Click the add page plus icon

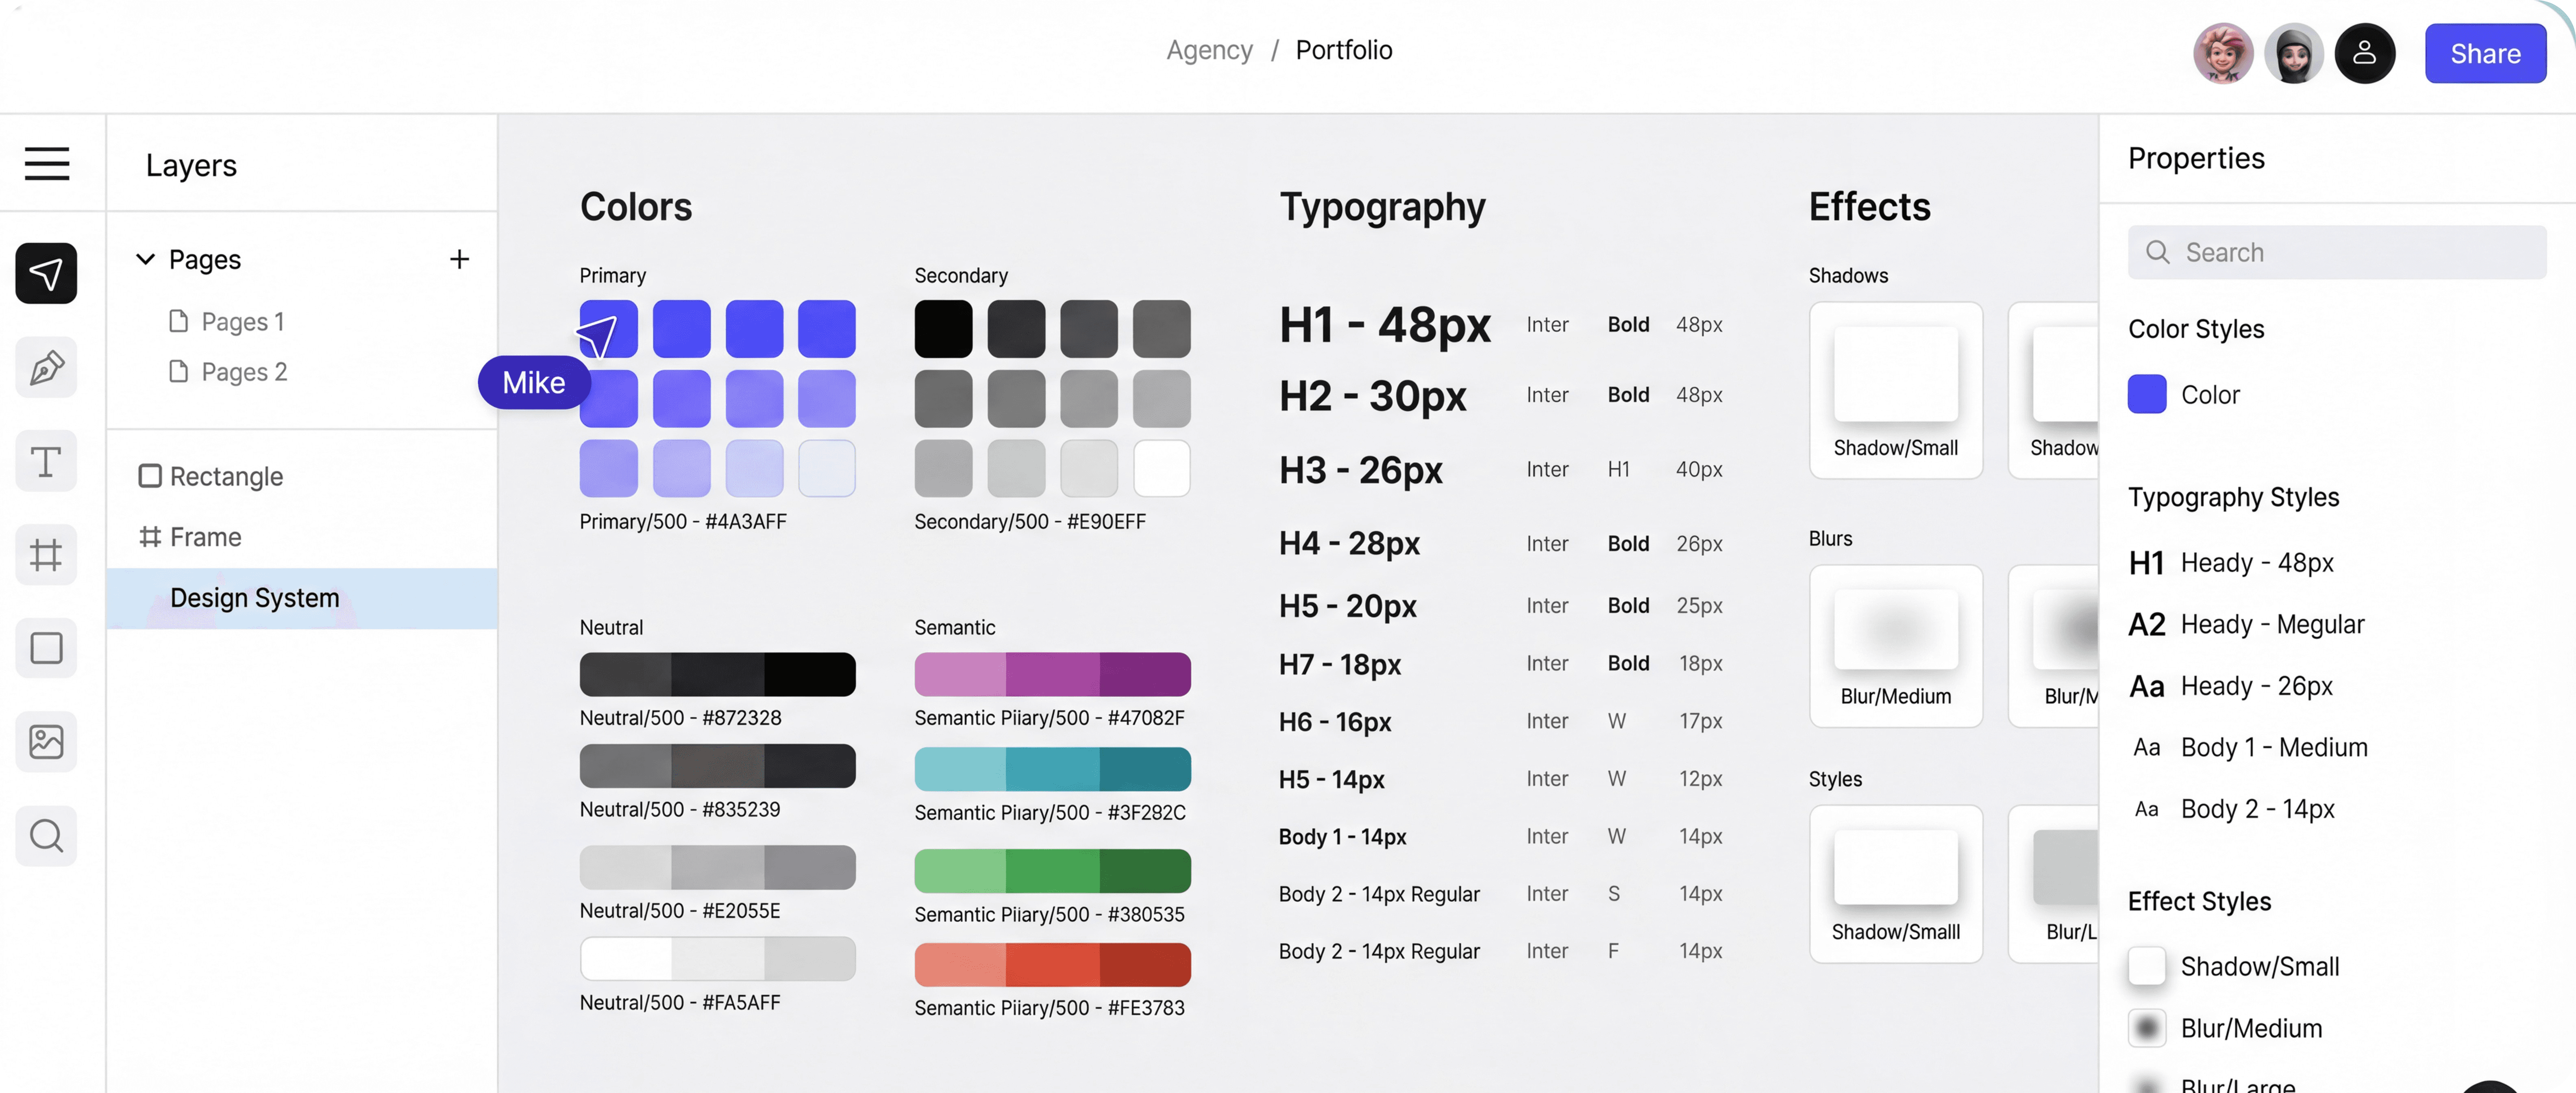pos(459,259)
